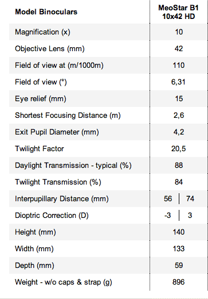Click the Dioptric Correction value -3
Viewport: 208px width, 299px height.
tap(167, 216)
